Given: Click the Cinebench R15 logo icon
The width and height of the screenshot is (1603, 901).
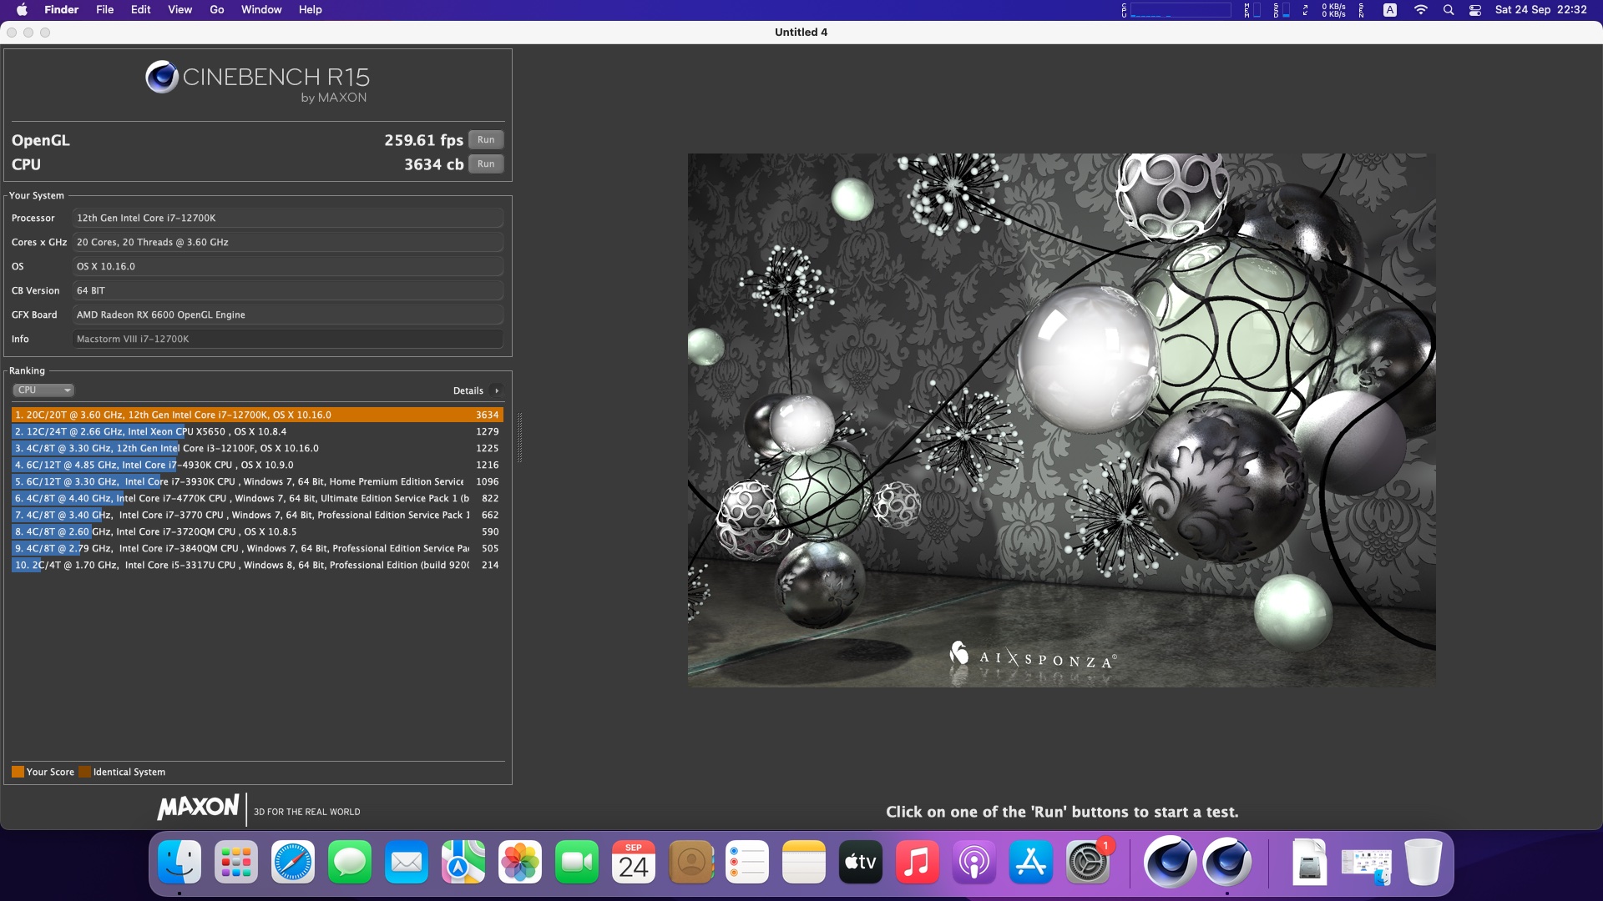Looking at the screenshot, I should click(x=162, y=77).
